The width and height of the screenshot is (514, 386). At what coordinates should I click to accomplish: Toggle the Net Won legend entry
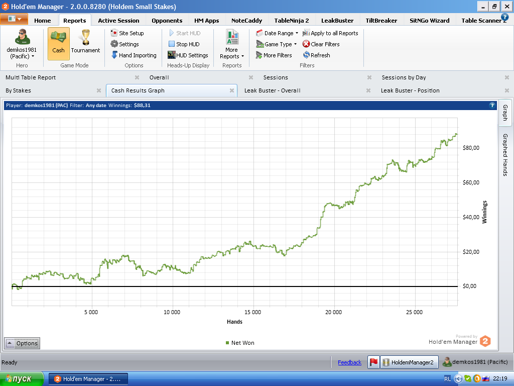click(x=240, y=343)
